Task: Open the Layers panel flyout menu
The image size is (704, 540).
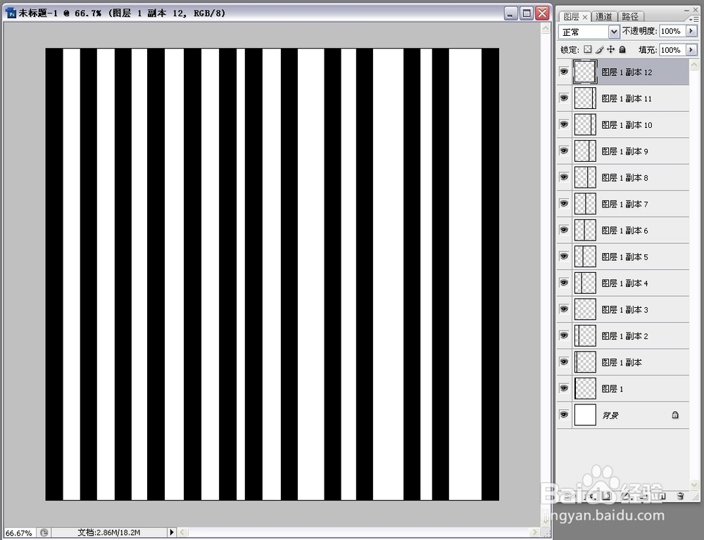Action: [693, 18]
